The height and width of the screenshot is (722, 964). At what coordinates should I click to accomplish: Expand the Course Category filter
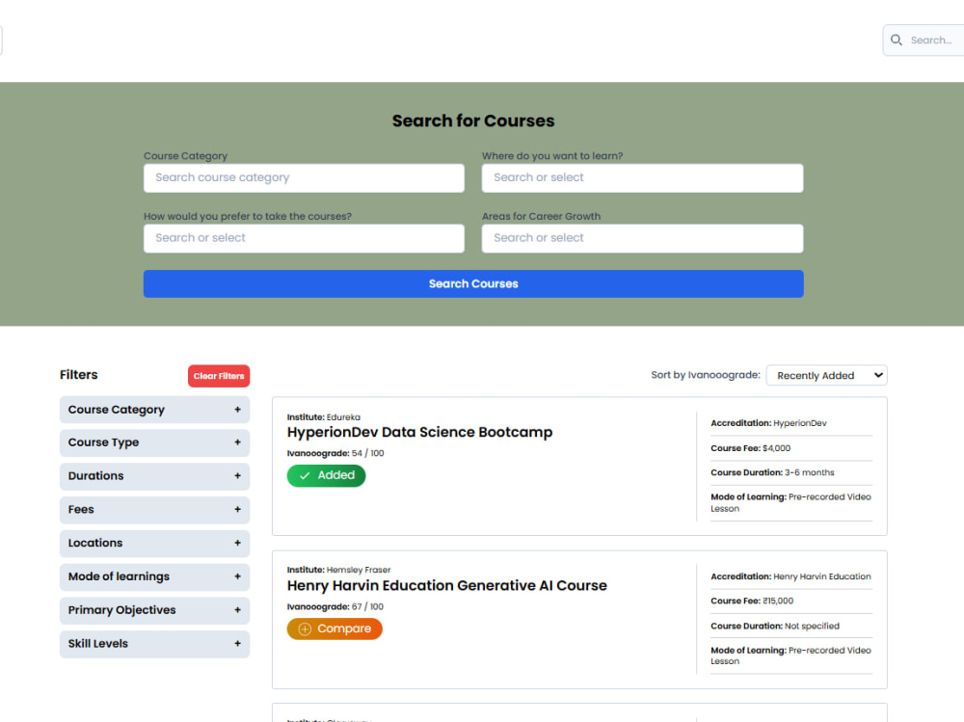click(x=154, y=410)
